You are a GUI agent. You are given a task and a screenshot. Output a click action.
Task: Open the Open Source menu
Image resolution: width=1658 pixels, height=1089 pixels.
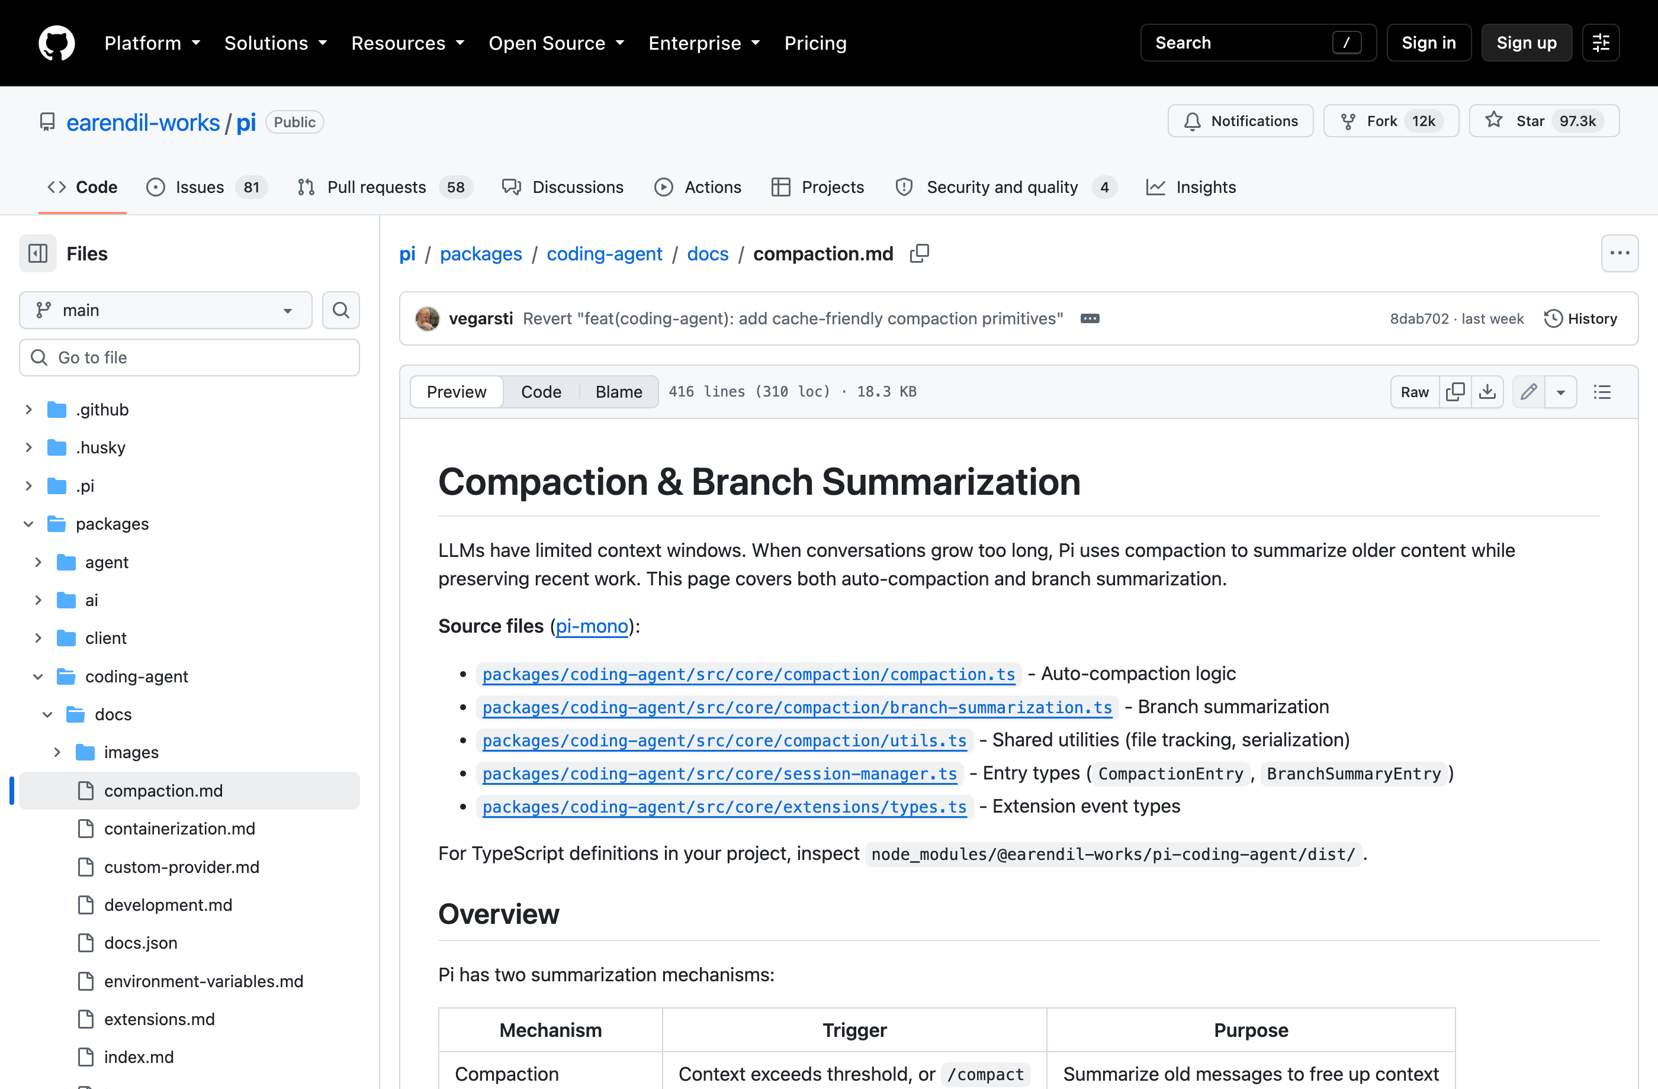tap(557, 43)
